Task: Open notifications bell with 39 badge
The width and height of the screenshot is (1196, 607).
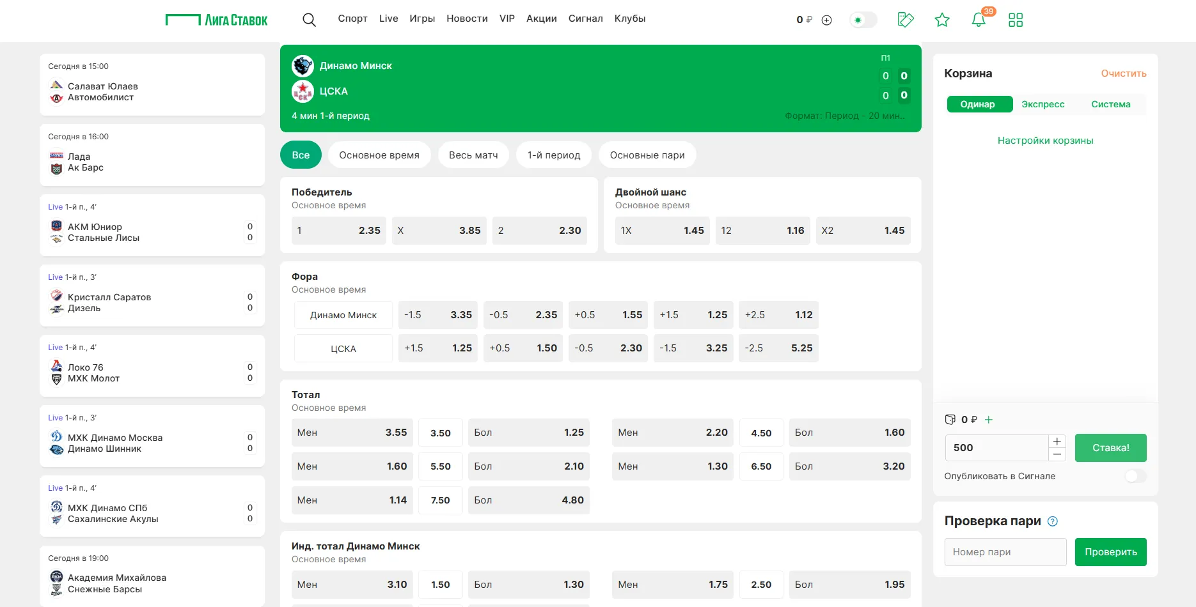Action: point(979,20)
